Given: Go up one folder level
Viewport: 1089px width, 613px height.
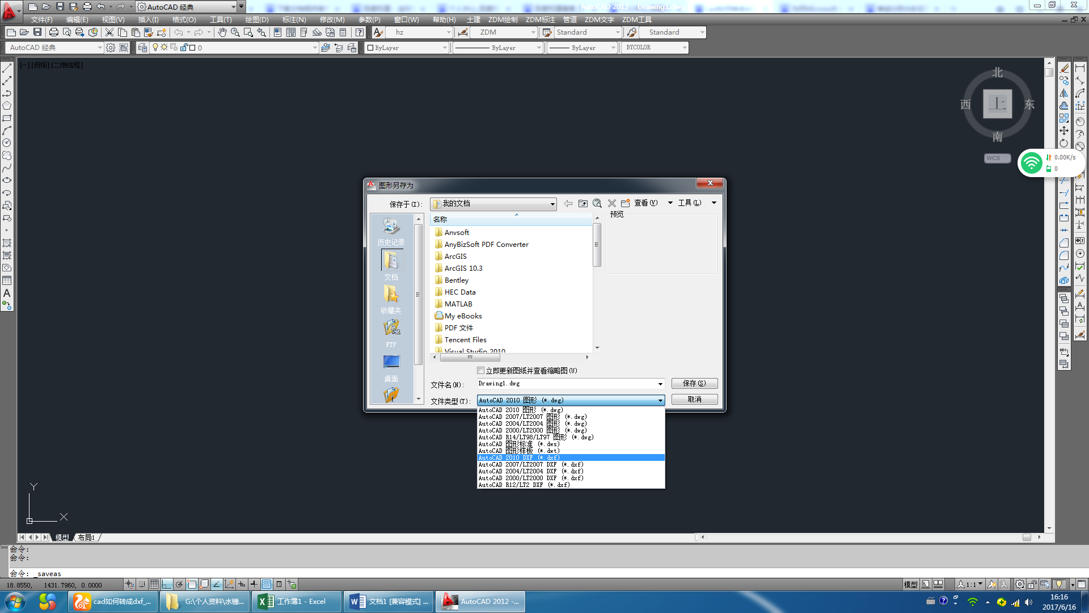Looking at the screenshot, I should (x=583, y=203).
